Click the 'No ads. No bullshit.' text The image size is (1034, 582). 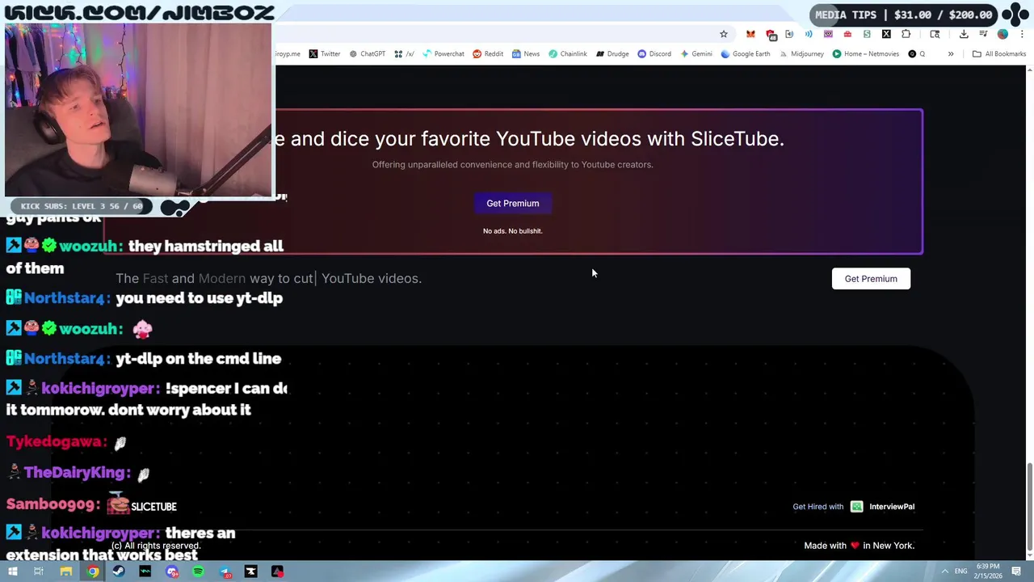(x=513, y=231)
